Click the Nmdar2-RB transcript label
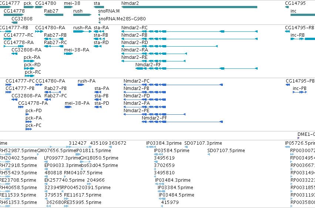This screenshot has height=208, width=315. [134, 35]
